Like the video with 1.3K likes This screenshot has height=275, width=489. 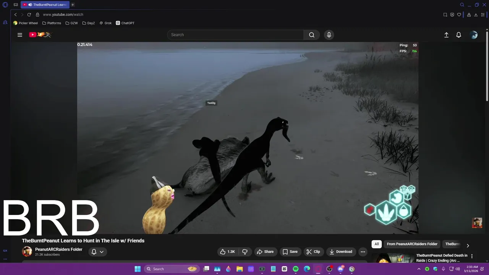pos(228,252)
